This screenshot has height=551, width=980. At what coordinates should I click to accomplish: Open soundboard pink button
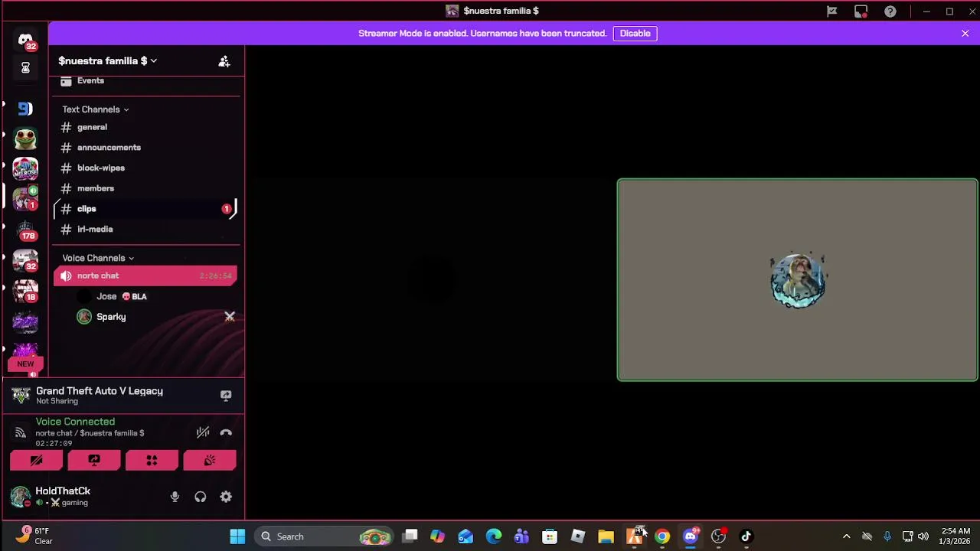[210, 460]
